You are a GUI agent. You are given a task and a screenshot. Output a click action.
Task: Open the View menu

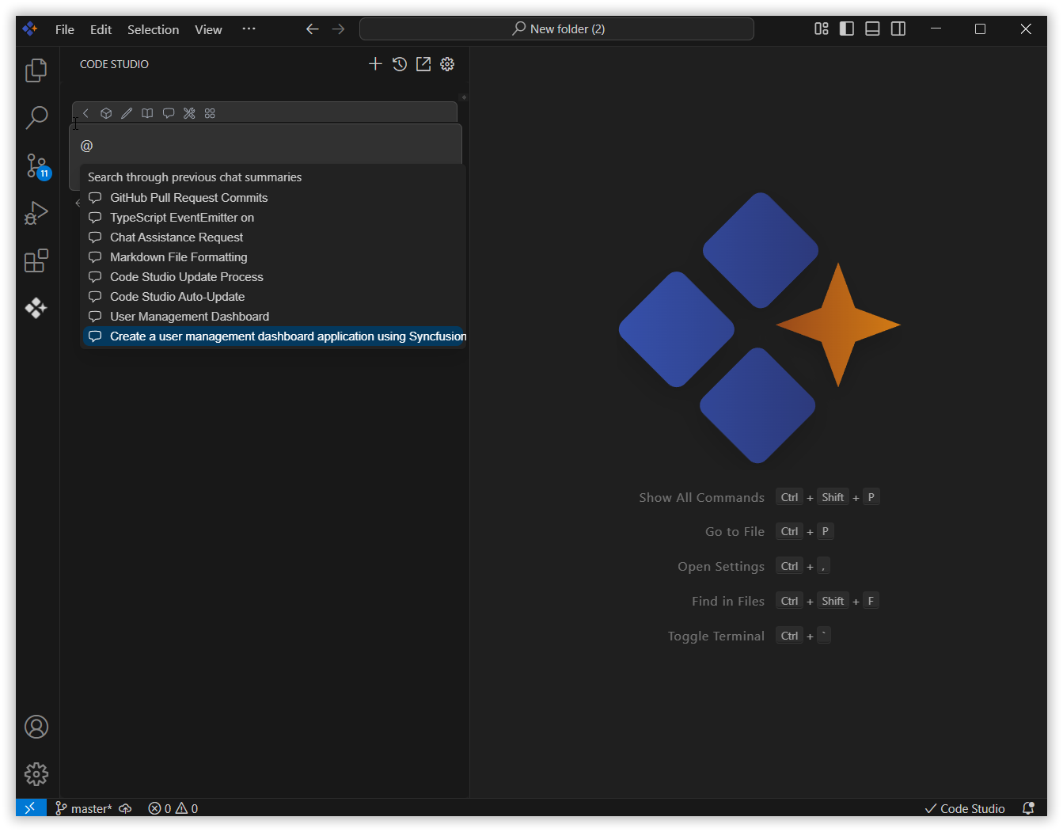pos(208,29)
